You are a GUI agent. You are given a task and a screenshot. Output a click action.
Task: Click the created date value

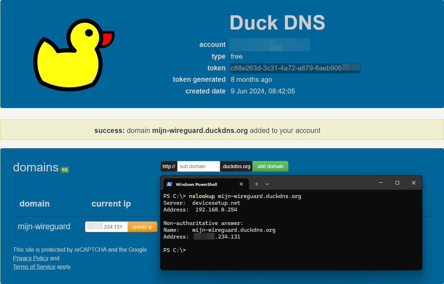pyautogui.click(x=263, y=91)
